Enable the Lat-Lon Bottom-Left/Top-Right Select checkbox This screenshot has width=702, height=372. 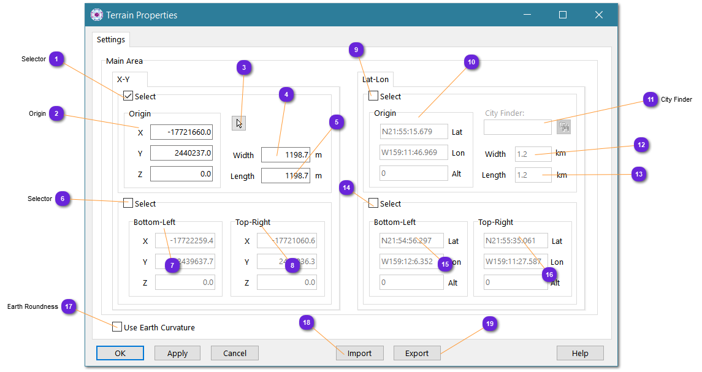(x=373, y=203)
